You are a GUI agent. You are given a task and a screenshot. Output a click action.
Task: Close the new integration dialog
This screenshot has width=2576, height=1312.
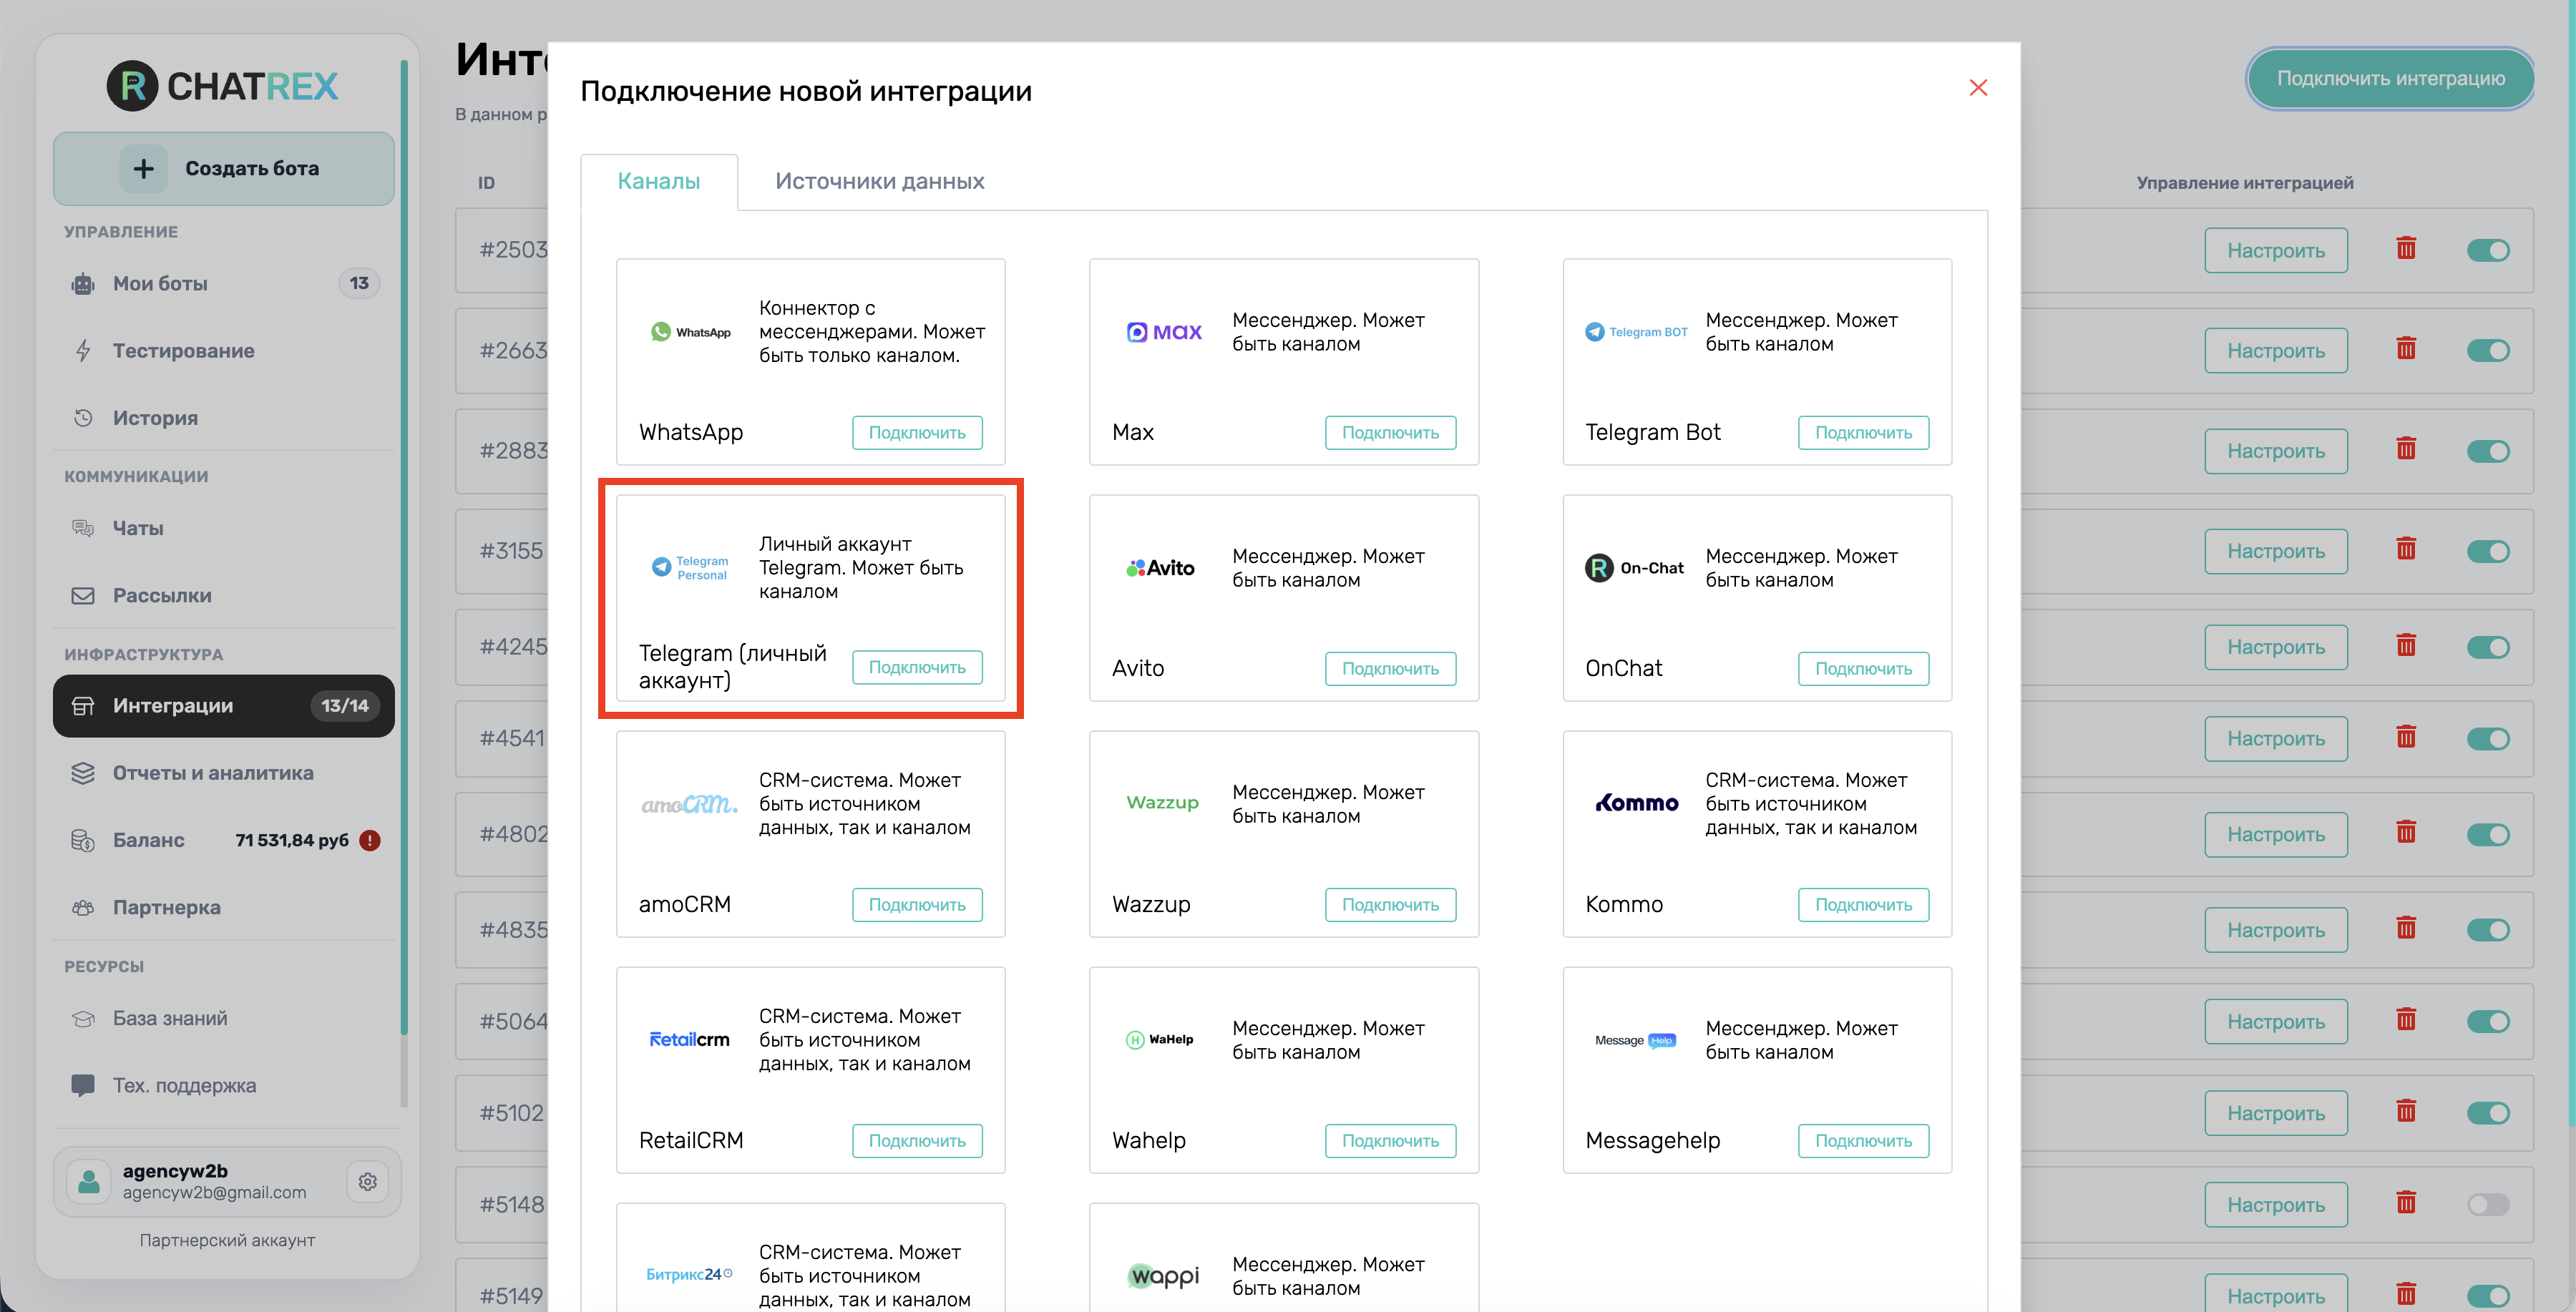click(1978, 88)
